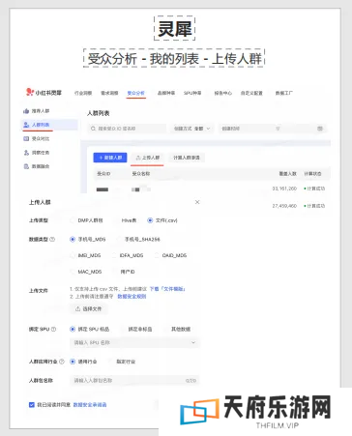The image size is (352, 436).
Task: Select the 指定行业 option
Action: click(111, 362)
